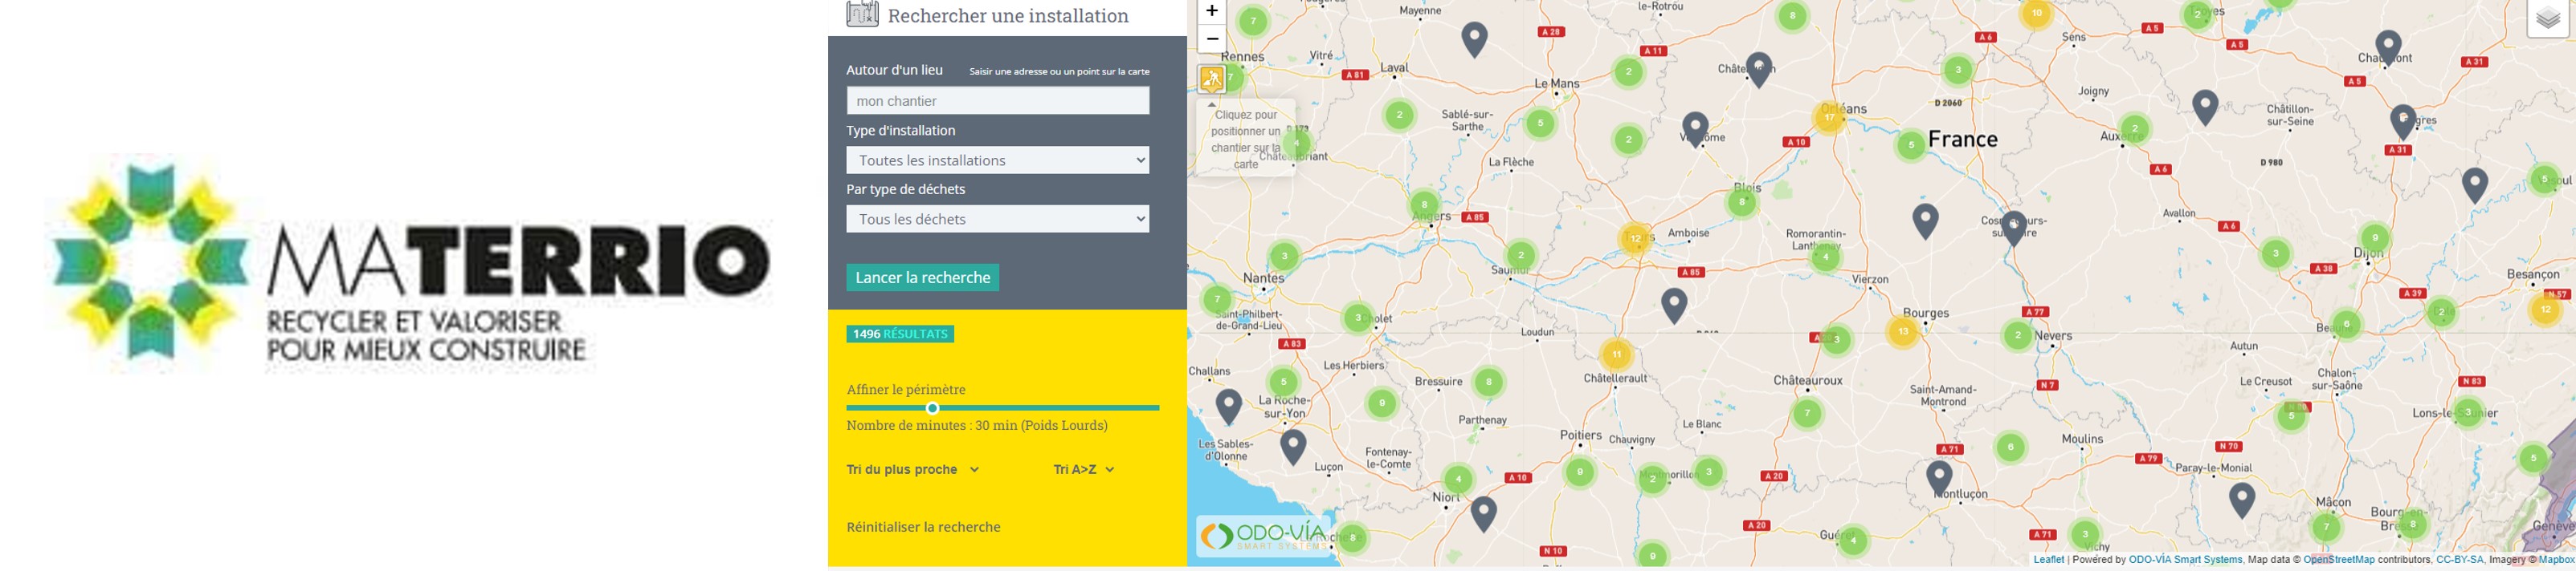Zoom out on the map

pyautogui.click(x=1211, y=39)
